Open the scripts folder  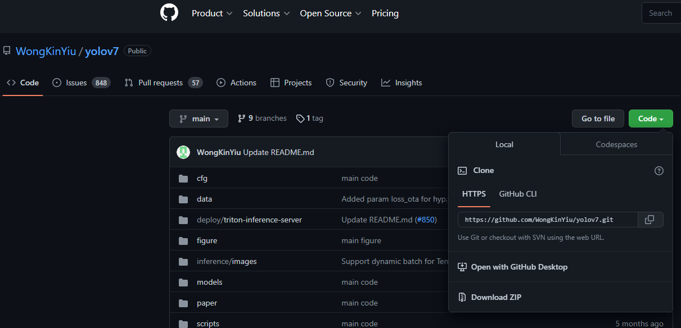coord(208,324)
